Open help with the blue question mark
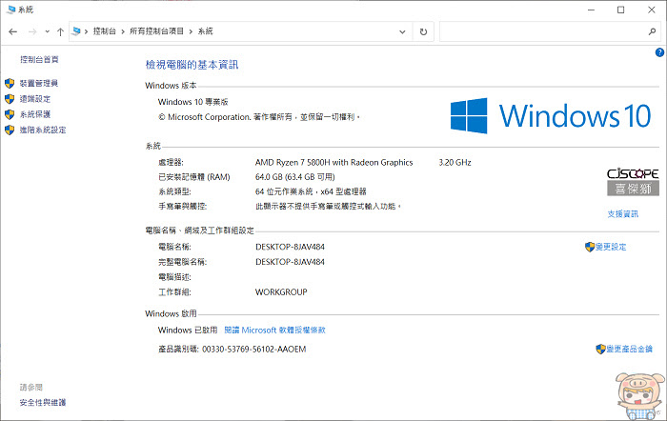The height and width of the screenshot is (421, 667). [659, 52]
